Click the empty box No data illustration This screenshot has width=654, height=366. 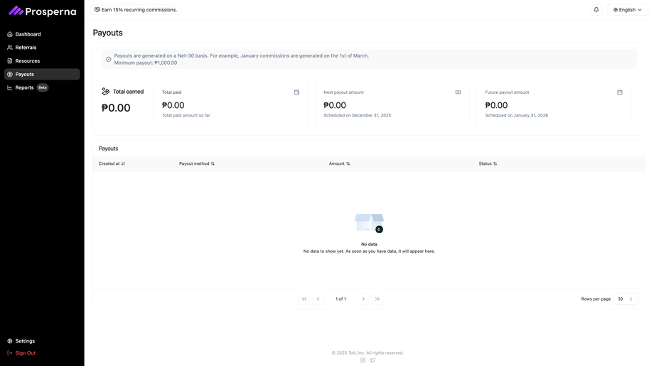coord(369,223)
